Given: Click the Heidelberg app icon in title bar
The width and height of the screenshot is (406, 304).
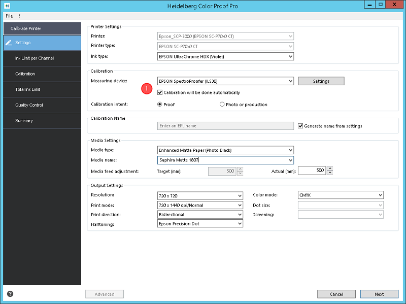Looking at the screenshot, I should 7,6.
